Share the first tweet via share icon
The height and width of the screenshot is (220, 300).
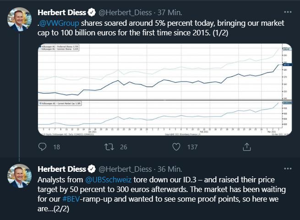pyautogui.click(x=246, y=147)
